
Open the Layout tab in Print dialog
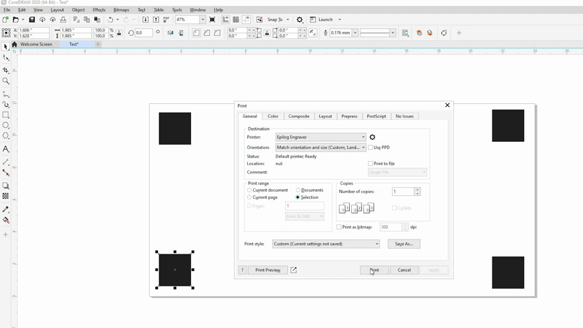325,116
